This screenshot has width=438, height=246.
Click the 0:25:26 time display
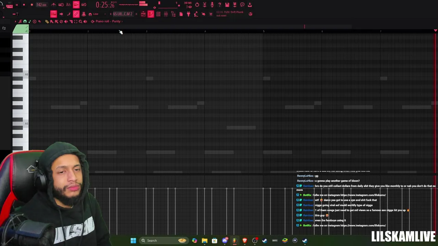pos(105,5)
